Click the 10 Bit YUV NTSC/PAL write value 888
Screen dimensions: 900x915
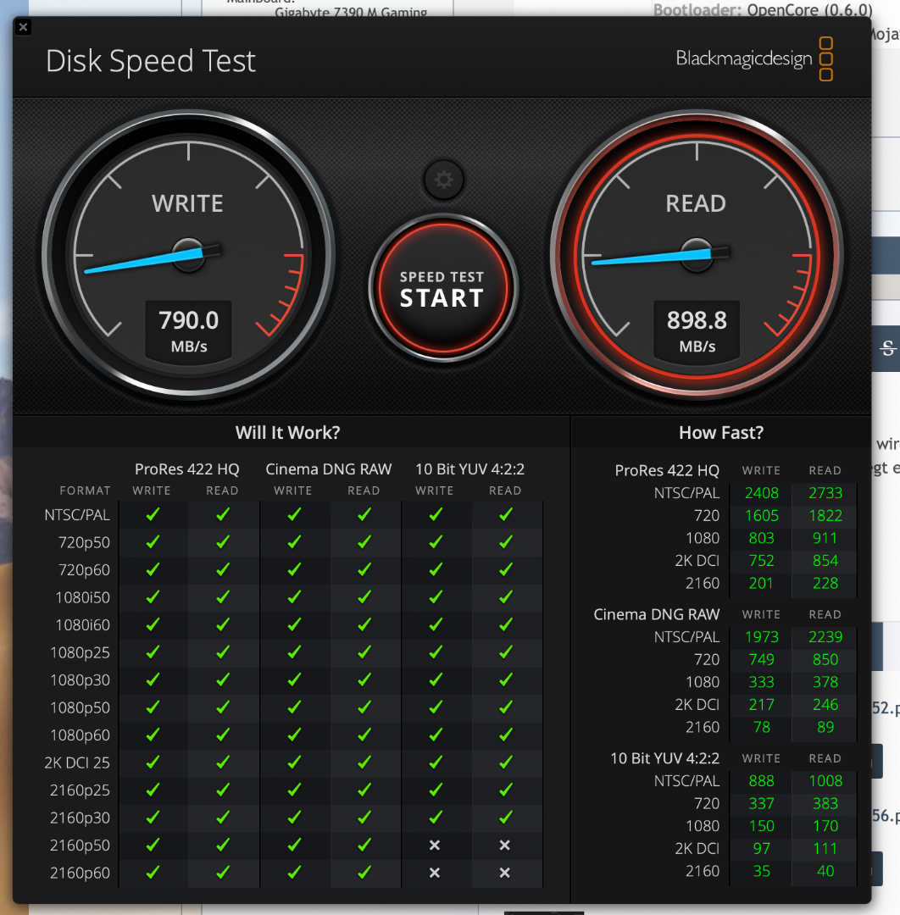coord(762,781)
